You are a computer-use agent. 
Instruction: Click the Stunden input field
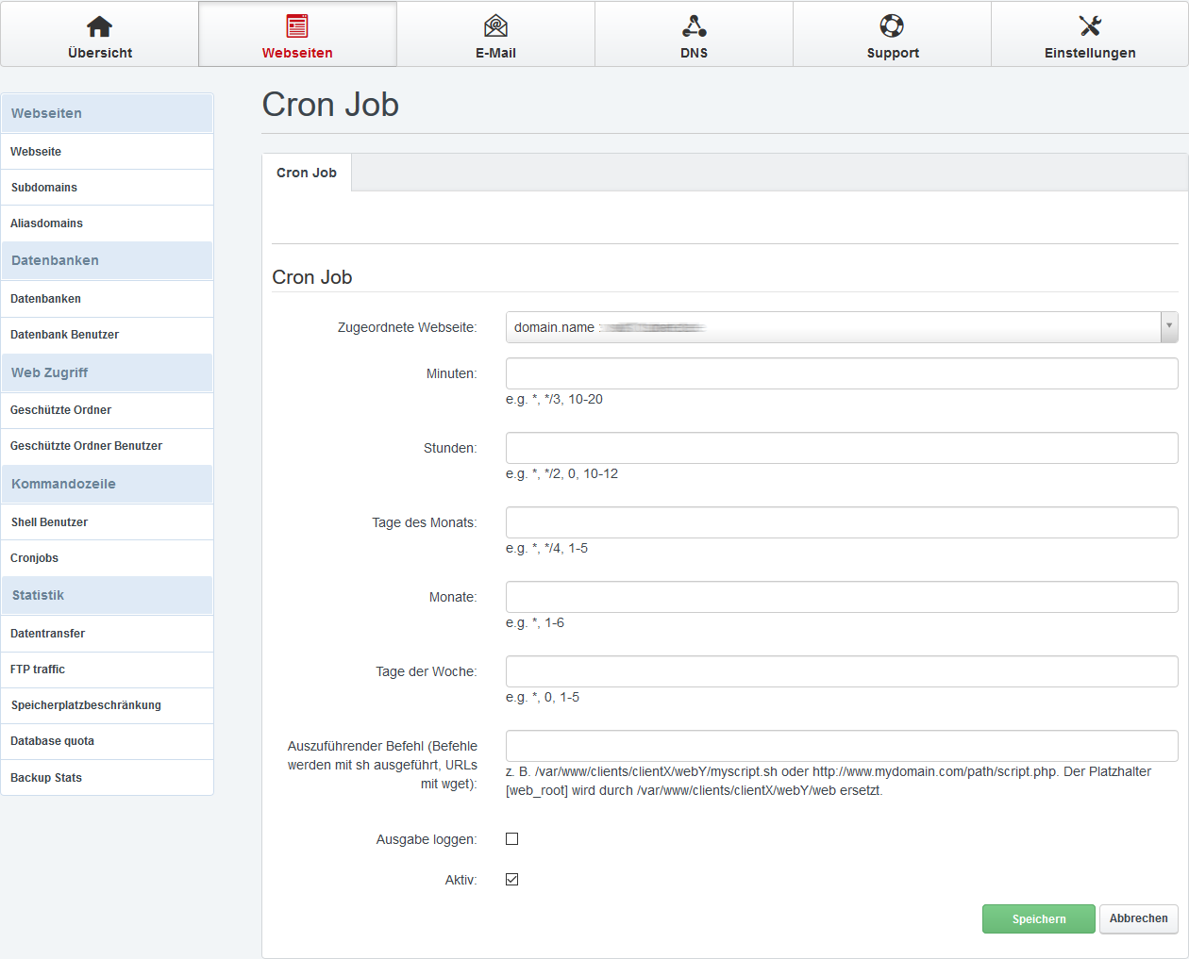(x=841, y=448)
